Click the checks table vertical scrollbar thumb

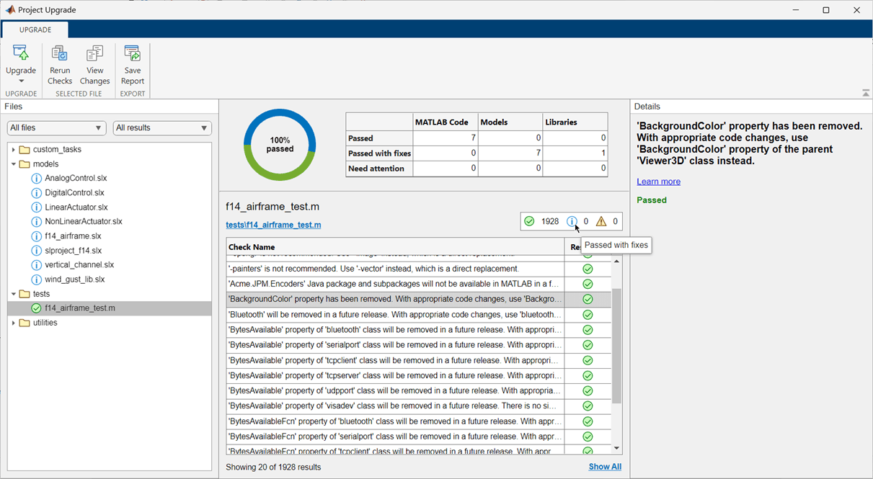(x=616, y=345)
